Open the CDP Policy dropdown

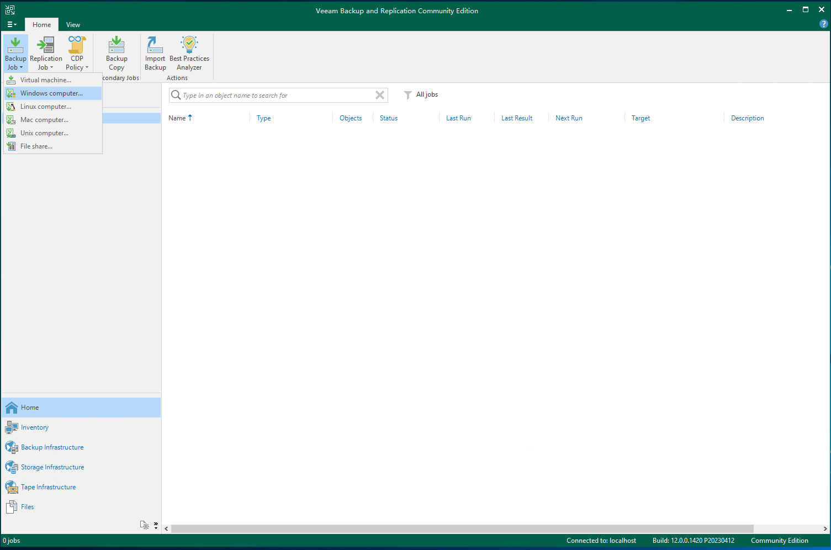[77, 54]
